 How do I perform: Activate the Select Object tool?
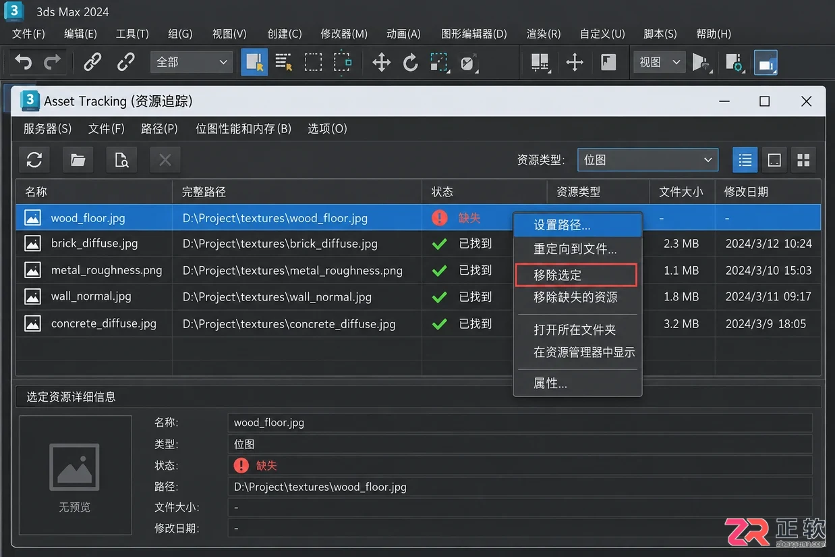[x=254, y=62]
